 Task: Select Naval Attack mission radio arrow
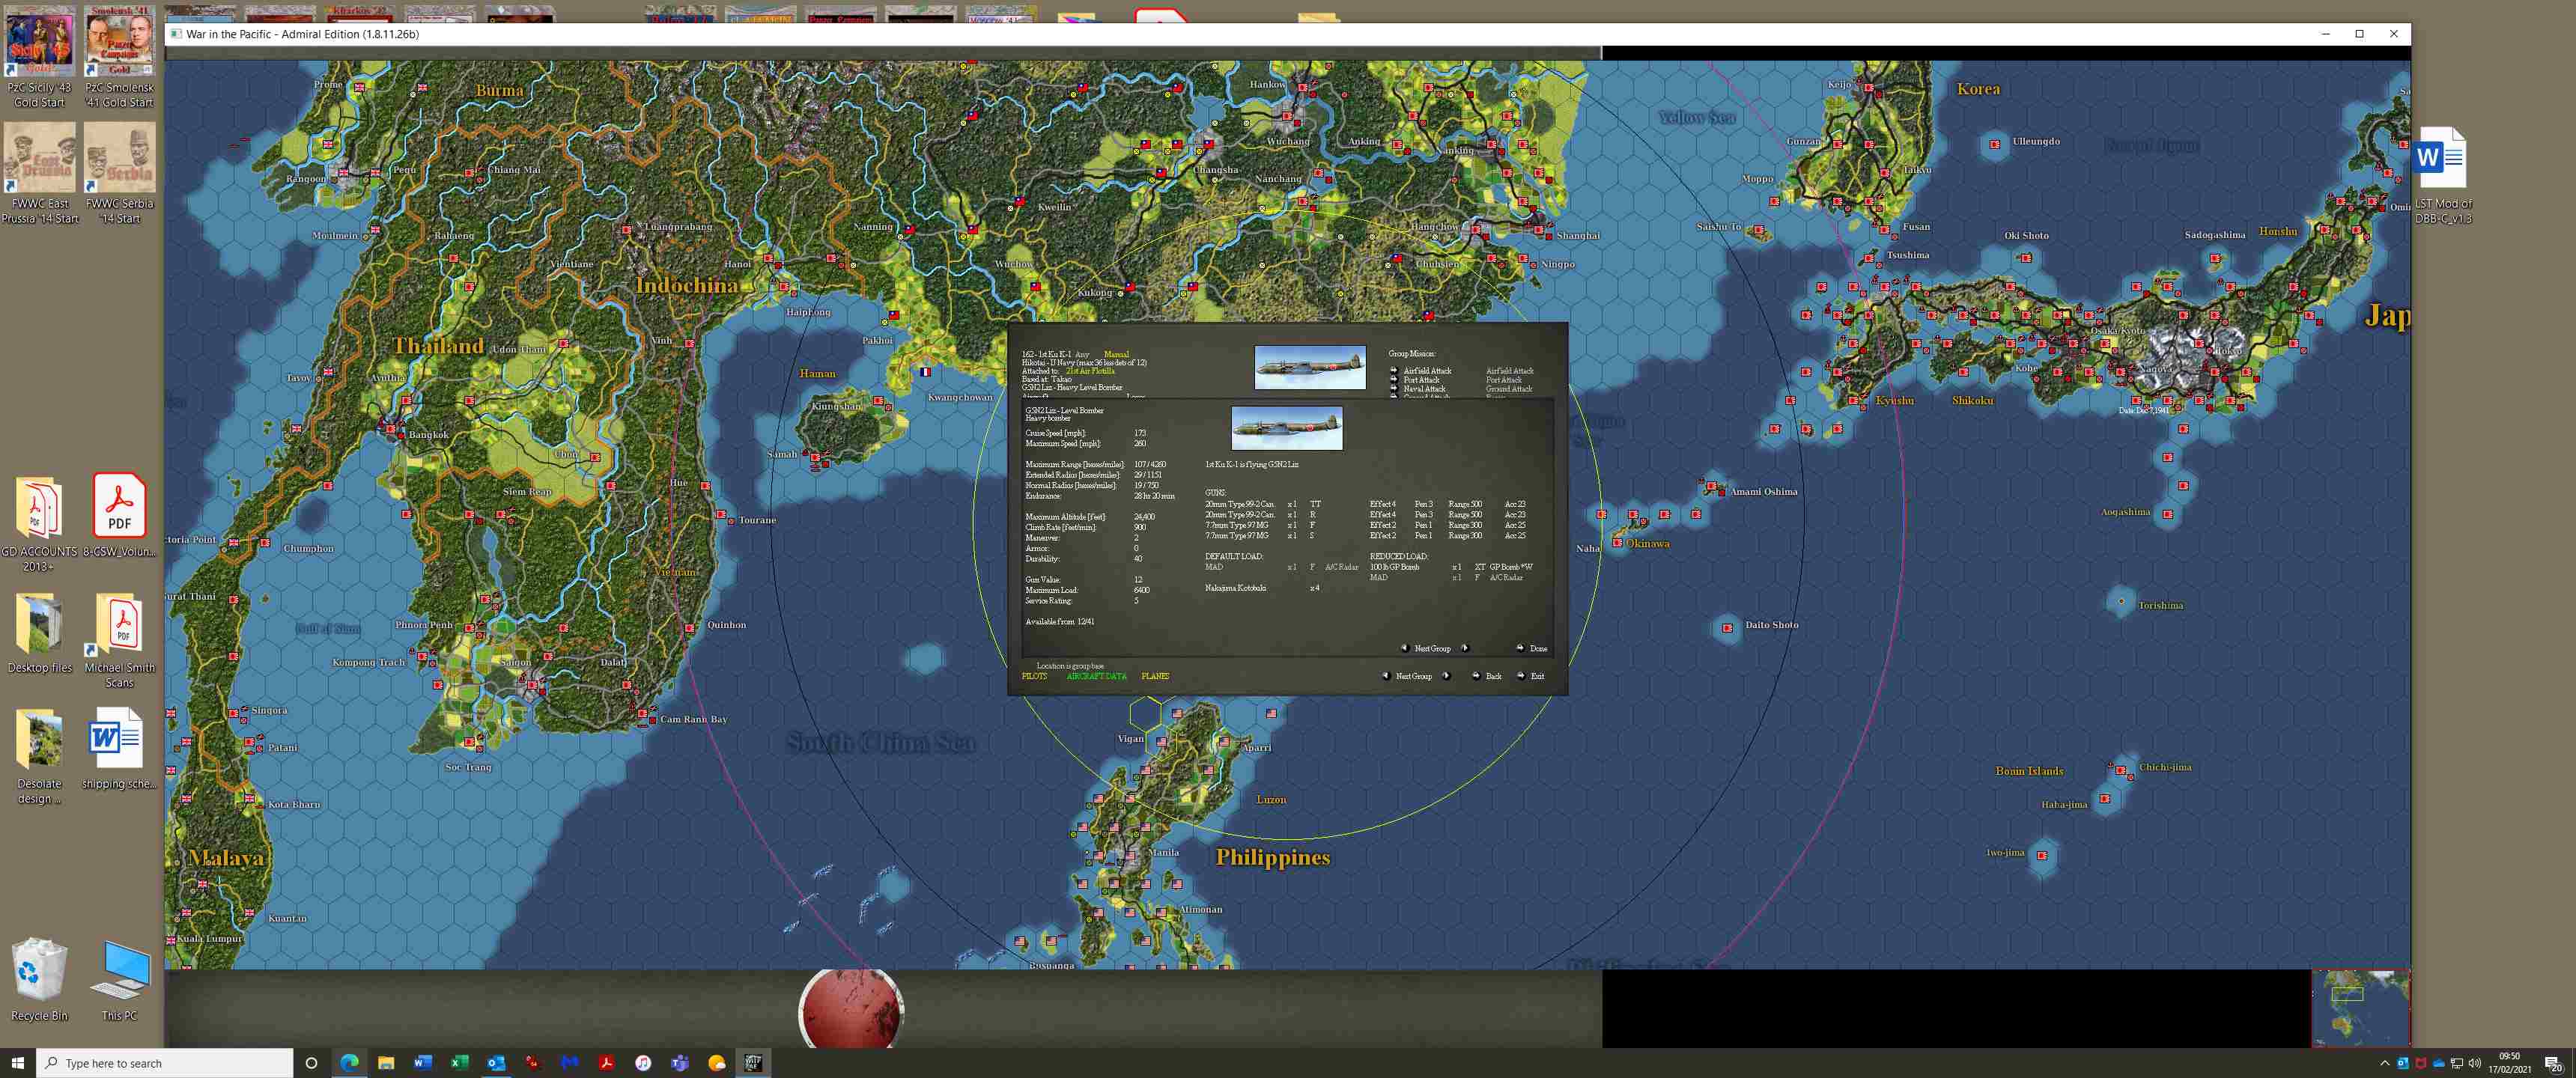tap(1394, 389)
